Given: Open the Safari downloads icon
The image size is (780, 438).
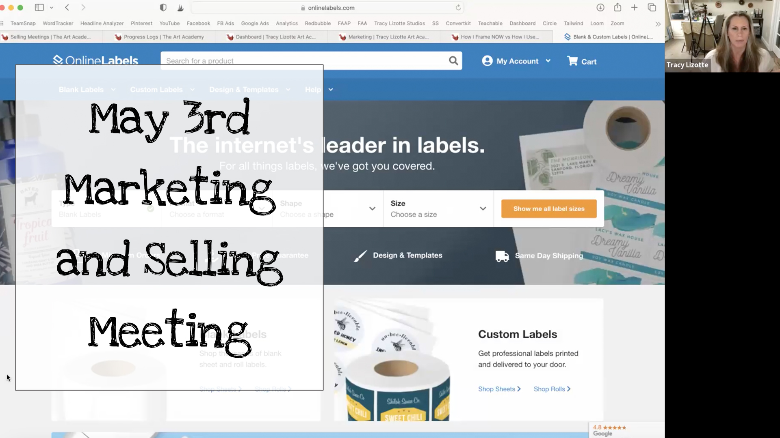Looking at the screenshot, I should click(x=600, y=7).
